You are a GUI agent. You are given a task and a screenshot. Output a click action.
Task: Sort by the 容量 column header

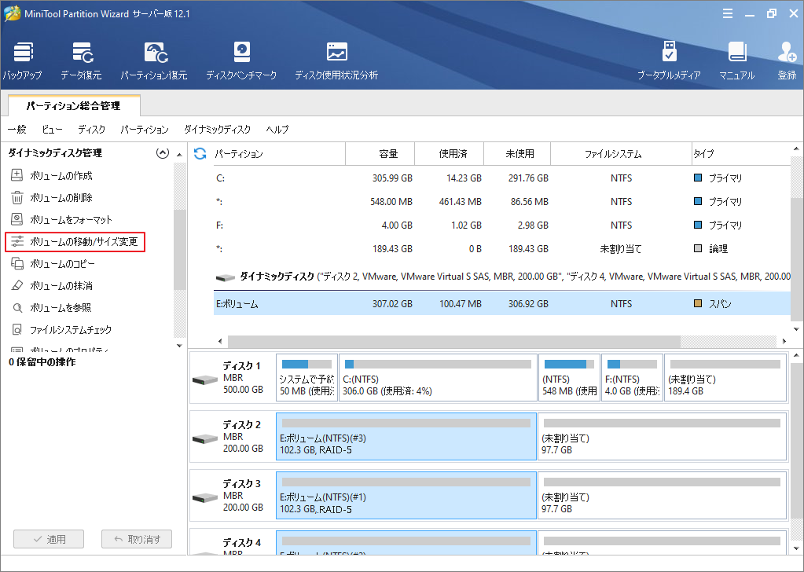[388, 154]
